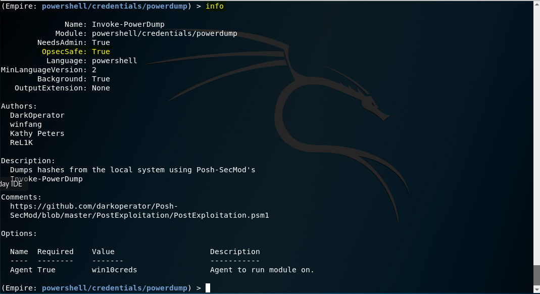The width and height of the screenshot is (540, 294).
Task: Click the terminal cursor at the prompt
Action: click(208, 288)
